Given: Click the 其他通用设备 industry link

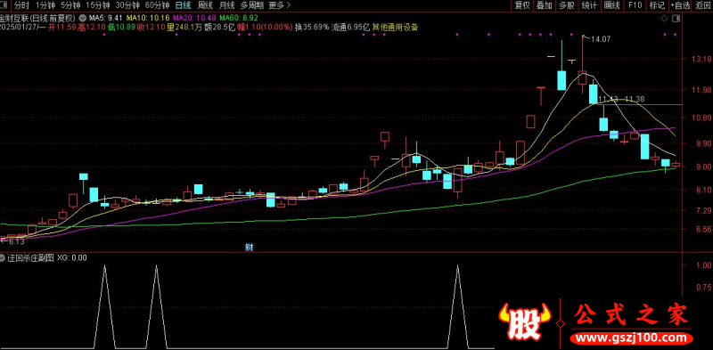Looking at the screenshot, I should coord(395,28).
